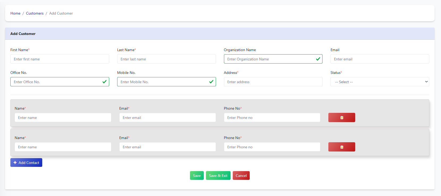
Task: Click the second contact's Name field
Action: tap(63, 147)
